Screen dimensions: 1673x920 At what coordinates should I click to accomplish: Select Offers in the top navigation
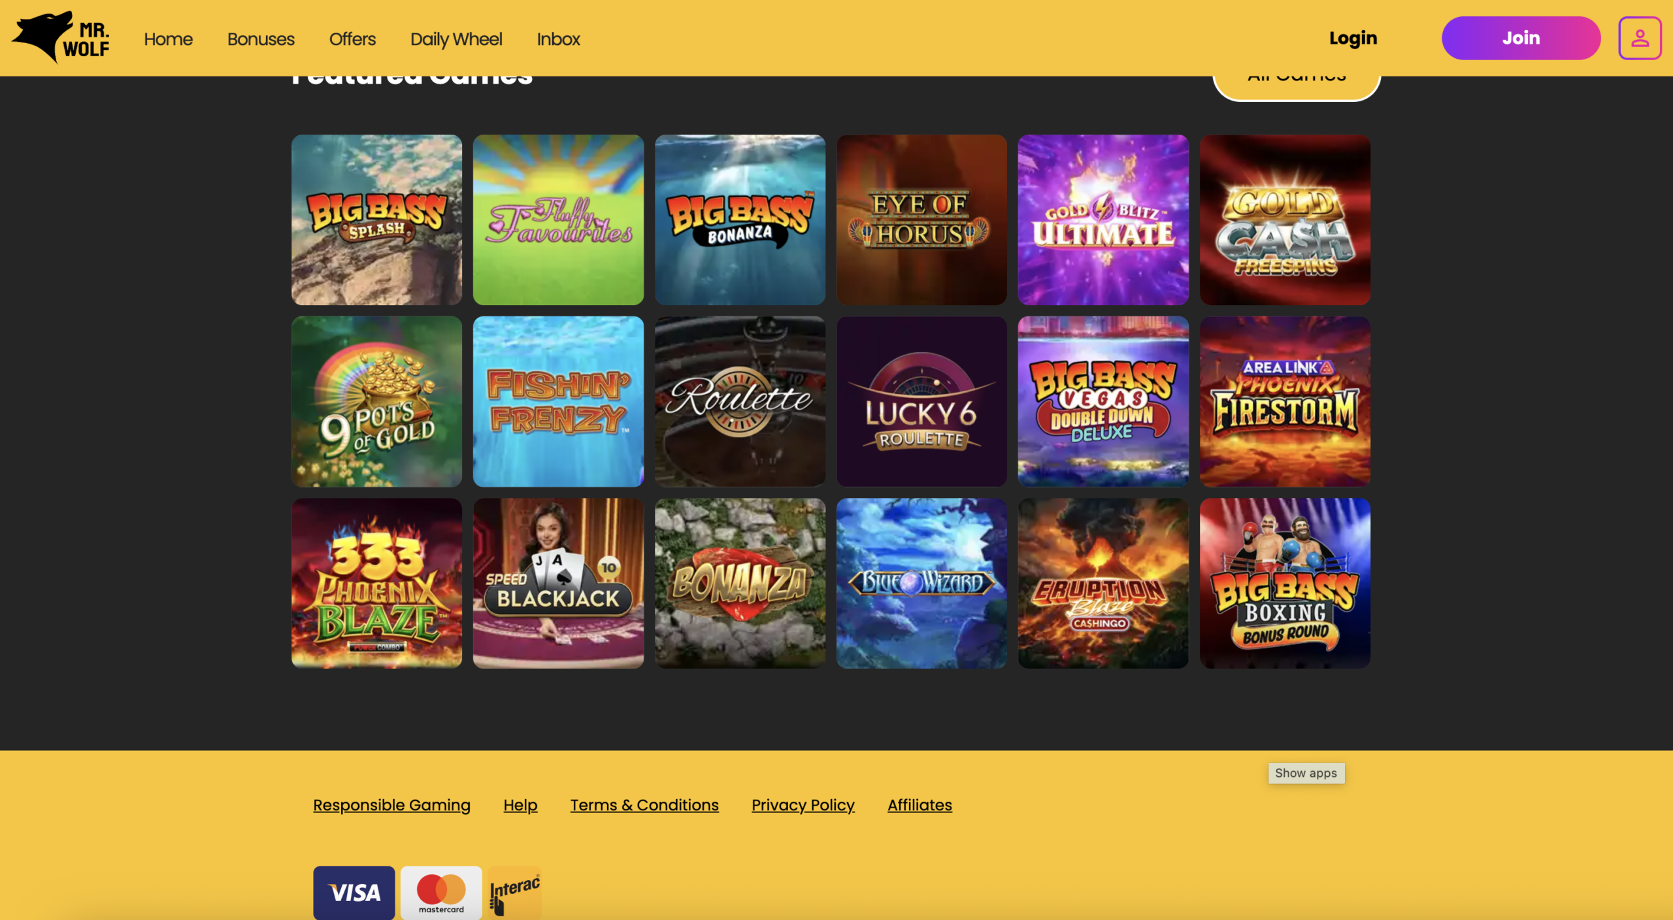(x=352, y=39)
